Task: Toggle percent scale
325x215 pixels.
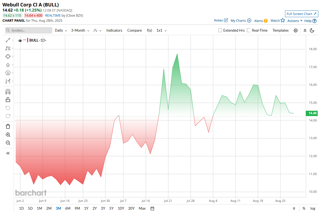Action: pyautogui.click(x=304, y=209)
